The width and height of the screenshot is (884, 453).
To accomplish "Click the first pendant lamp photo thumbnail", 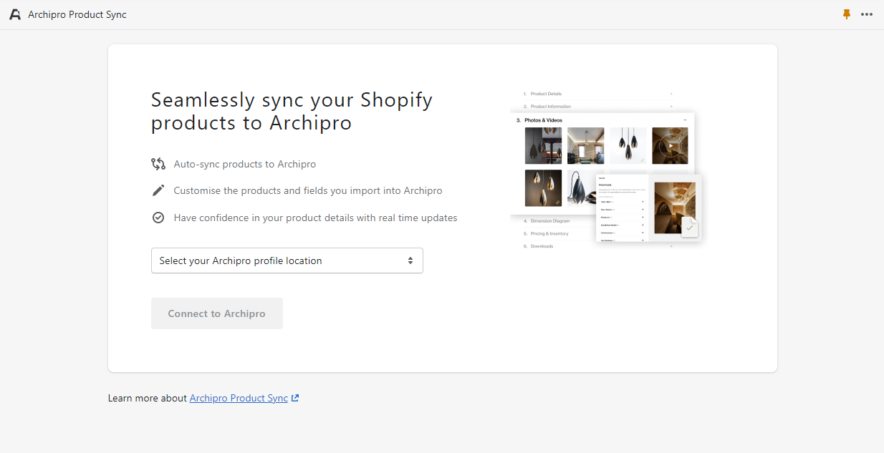I will (x=543, y=146).
